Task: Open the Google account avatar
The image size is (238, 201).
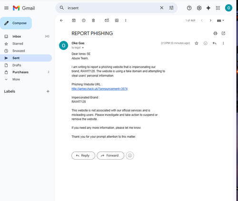Action: click(228, 8)
